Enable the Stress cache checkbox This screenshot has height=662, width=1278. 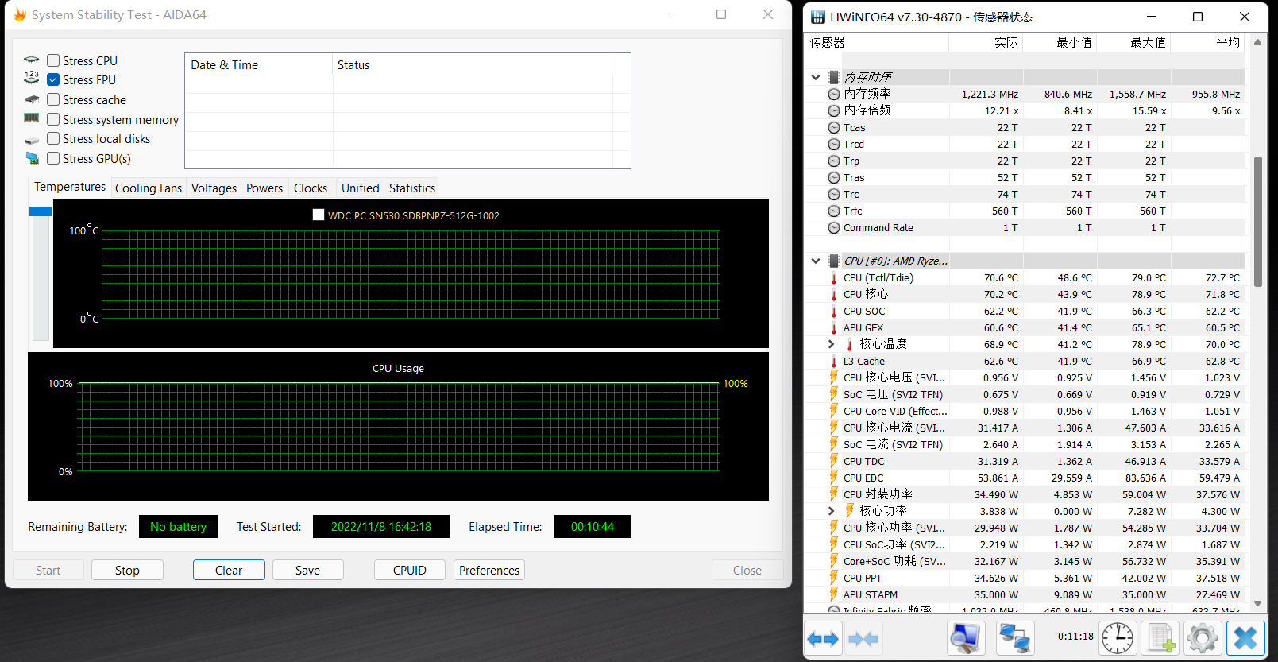click(x=53, y=99)
